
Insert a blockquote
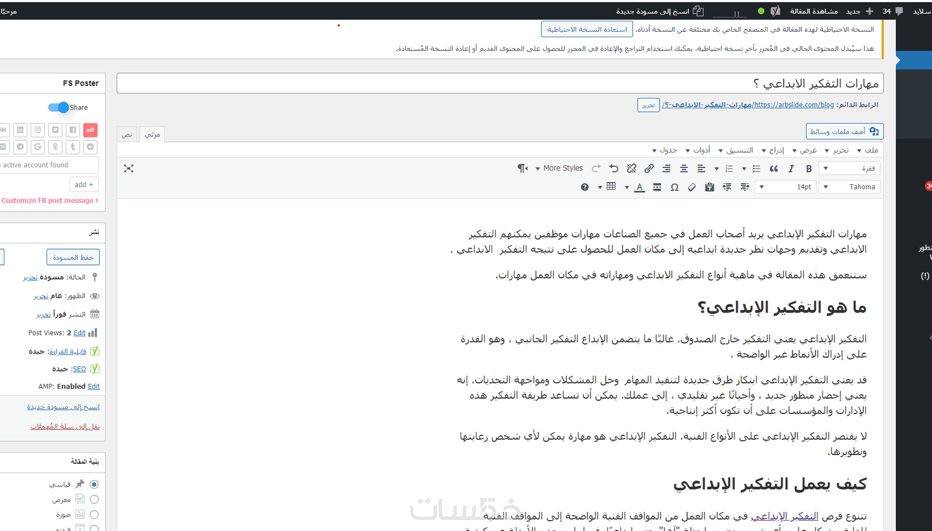click(774, 169)
